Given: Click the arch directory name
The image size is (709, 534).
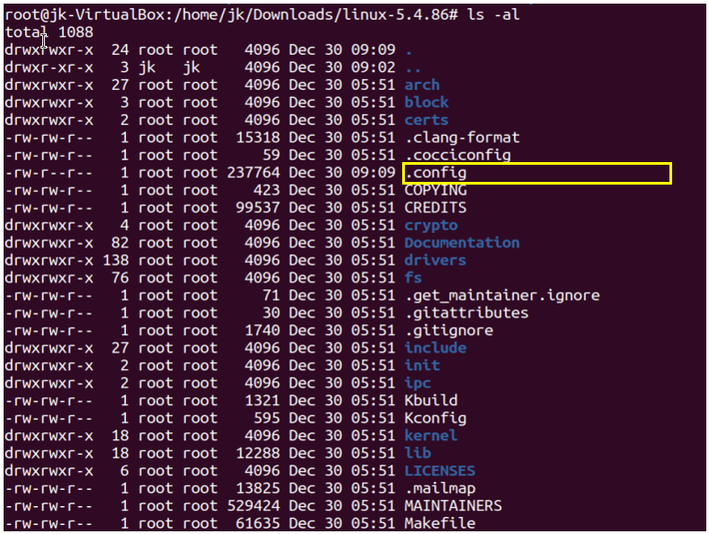Looking at the screenshot, I should [x=422, y=85].
